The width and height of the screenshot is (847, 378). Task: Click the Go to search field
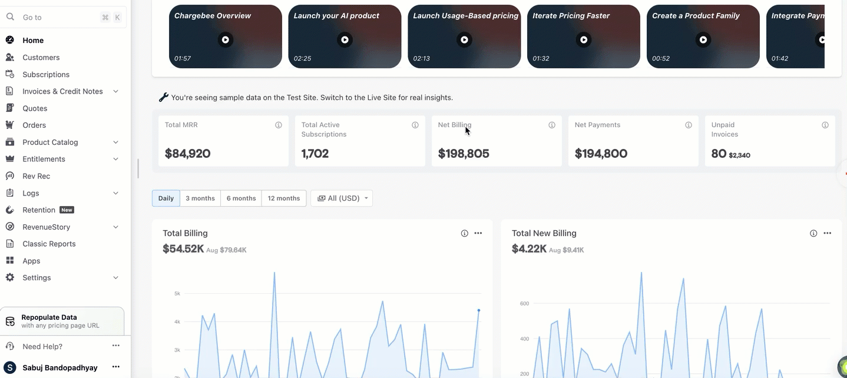point(59,18)
